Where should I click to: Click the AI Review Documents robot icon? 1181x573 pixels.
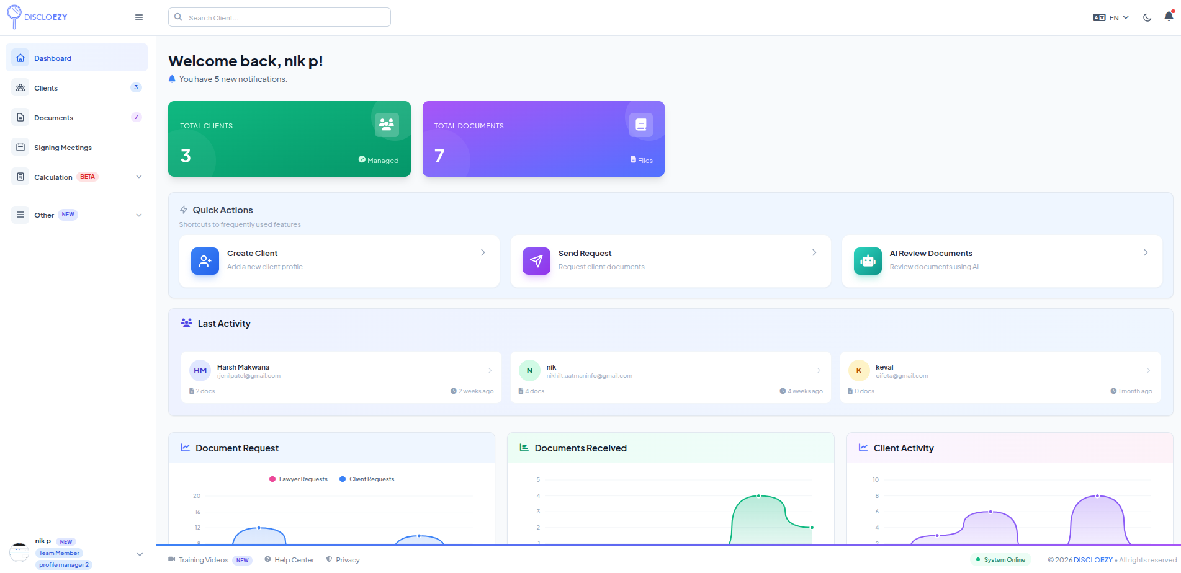coord(867,261)
